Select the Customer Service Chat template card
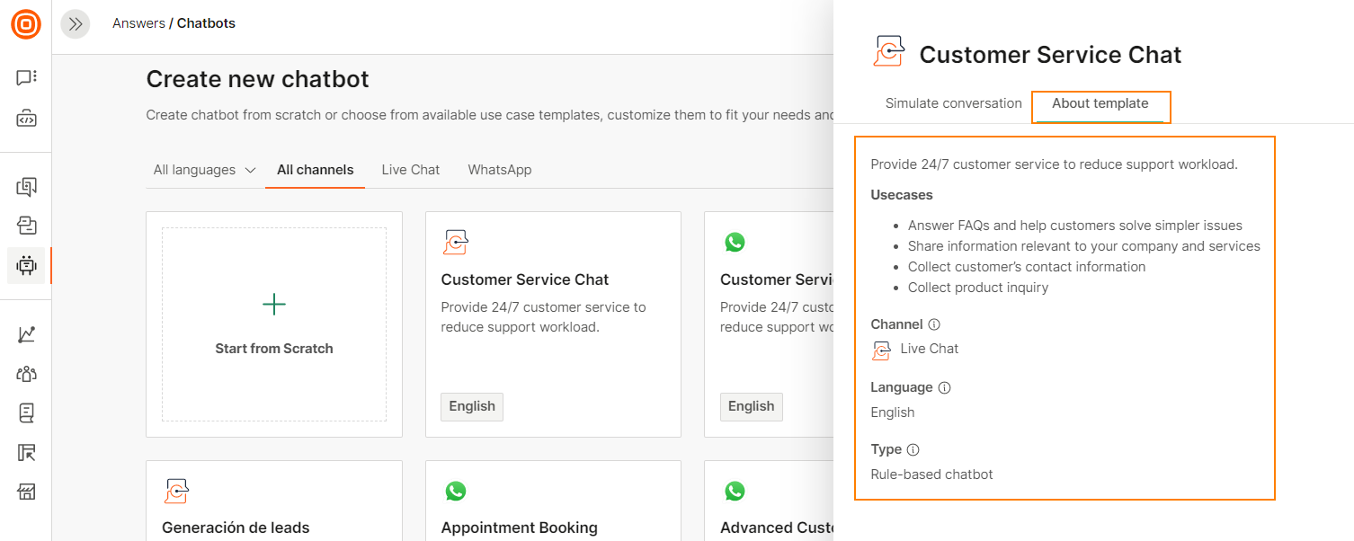This screenshot has width=1354, height=541. pos(552,324)
